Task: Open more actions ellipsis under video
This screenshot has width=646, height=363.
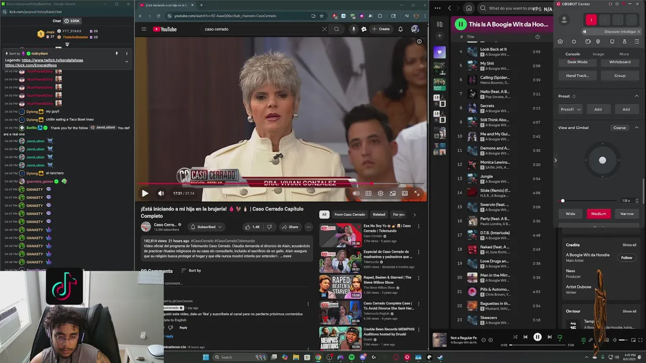Action: 308,227
